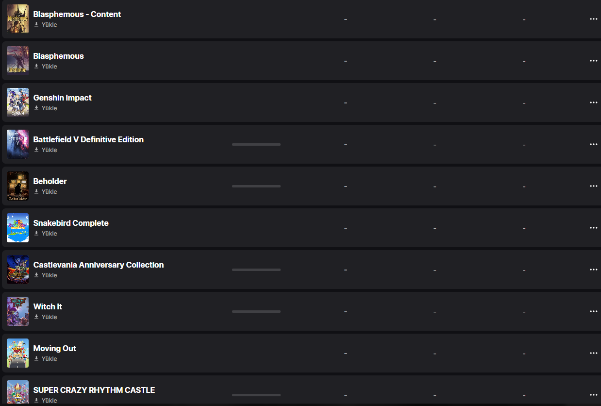Image resolution: width=601 pixels, height=406 pixels.
Task: Install Battlefield V Definitive Edition via Yükle
Action: (49, 150)
